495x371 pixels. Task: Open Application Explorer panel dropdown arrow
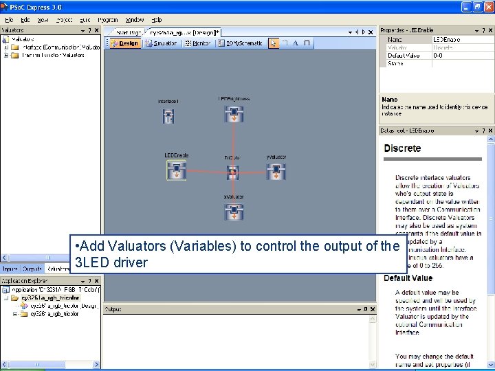click(x=82, y=281)
